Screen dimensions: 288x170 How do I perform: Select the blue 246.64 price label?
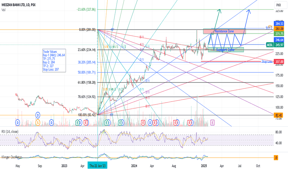click(x=279, y=40)
